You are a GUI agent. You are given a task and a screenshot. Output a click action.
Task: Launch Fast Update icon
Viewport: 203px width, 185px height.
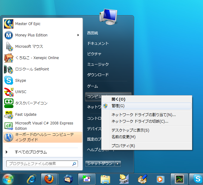pos(9,115)
